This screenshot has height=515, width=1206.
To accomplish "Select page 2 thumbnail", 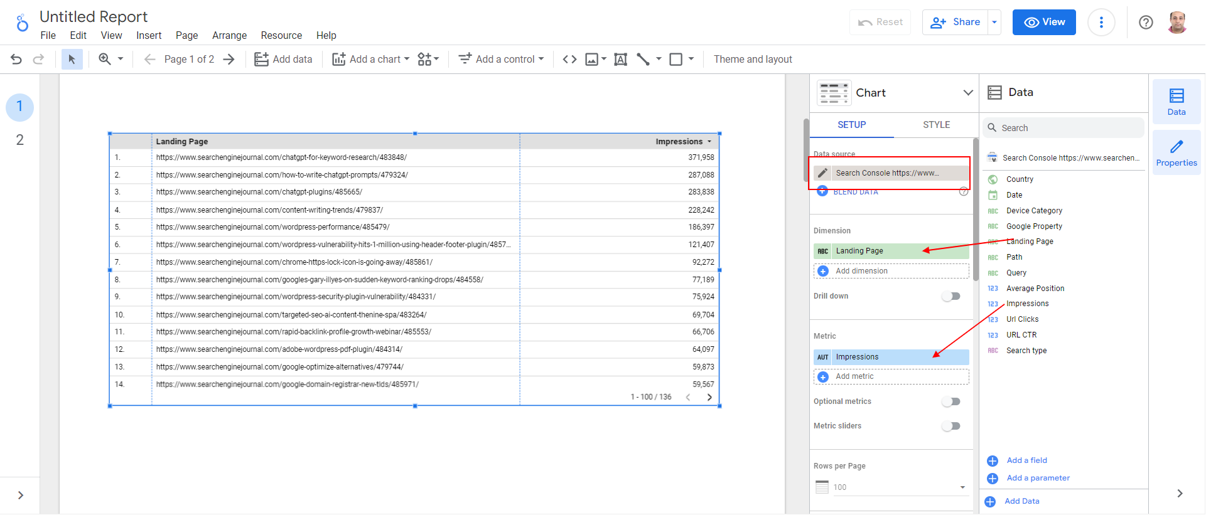I will 19,140.
